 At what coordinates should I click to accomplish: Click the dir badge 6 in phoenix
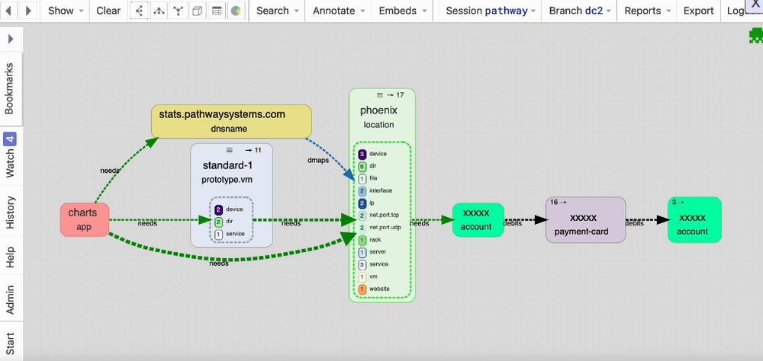(x=362, y=166)
